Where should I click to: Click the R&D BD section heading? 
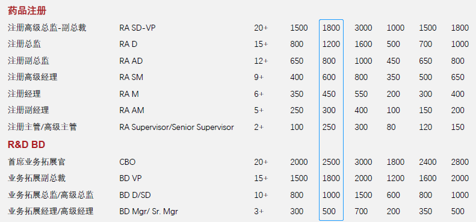(26, 145)
